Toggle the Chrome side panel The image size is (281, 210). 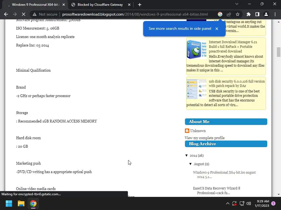click(257, 14)
